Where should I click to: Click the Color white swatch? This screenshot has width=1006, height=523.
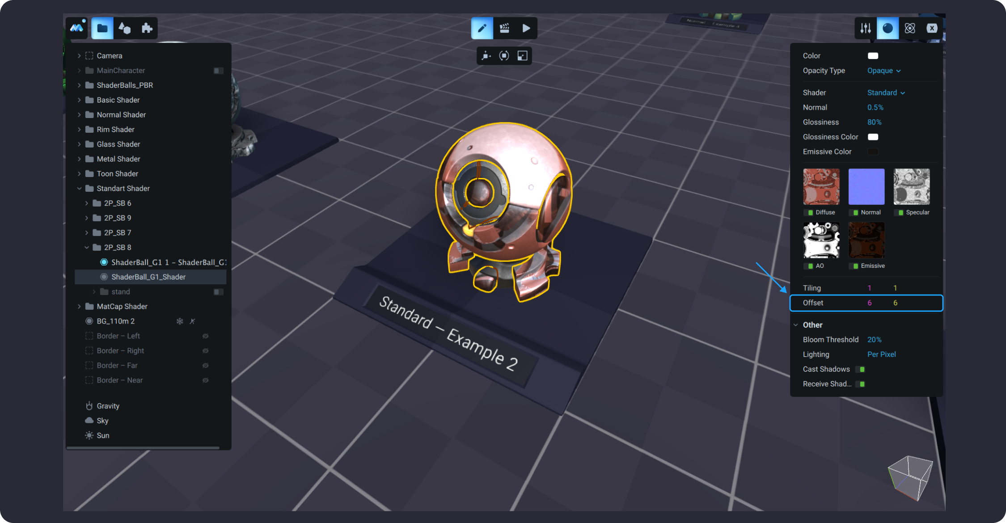pos(873,56)
